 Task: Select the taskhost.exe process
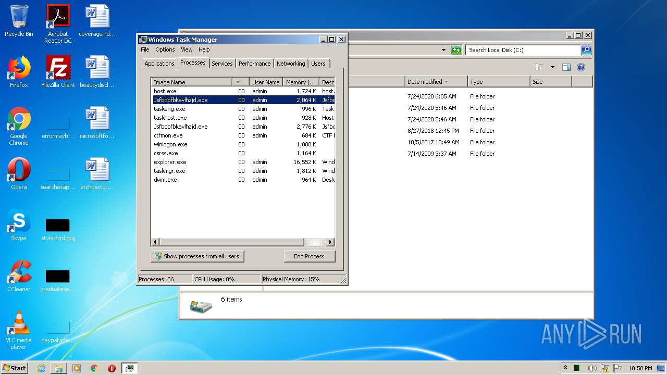[243, 118]
